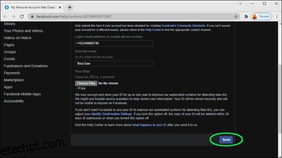This screenshot has width=282, height=158.
Task: Click the full name field with Rica Doe
Action: tap(114, 63)
